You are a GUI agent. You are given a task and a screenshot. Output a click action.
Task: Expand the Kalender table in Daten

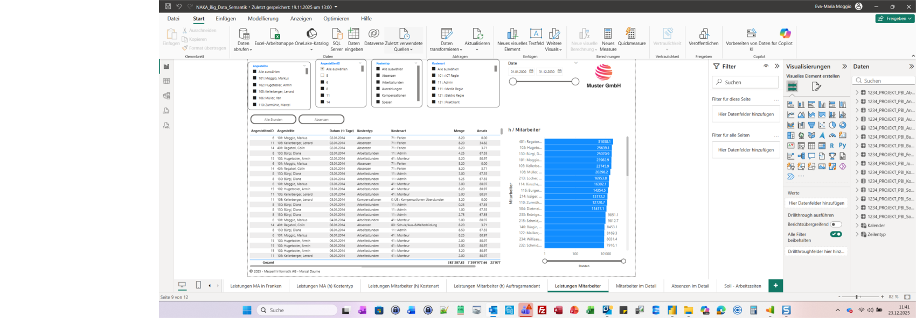[x=857, y=226]
